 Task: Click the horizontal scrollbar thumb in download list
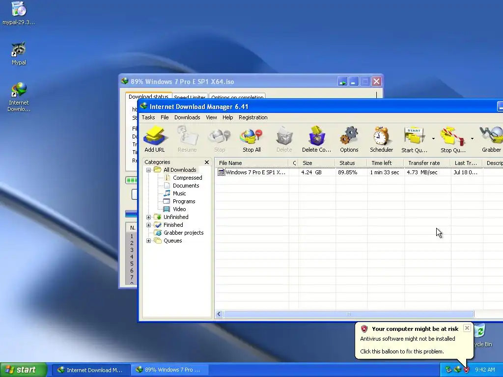click(349, 314)
